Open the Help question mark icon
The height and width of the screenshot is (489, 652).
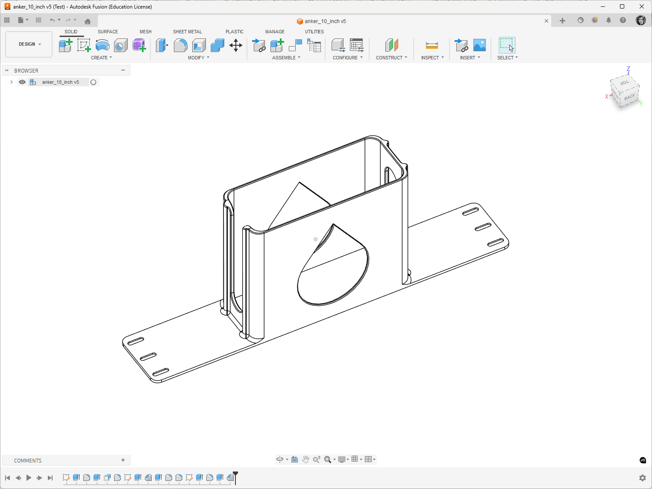(623, 20)
